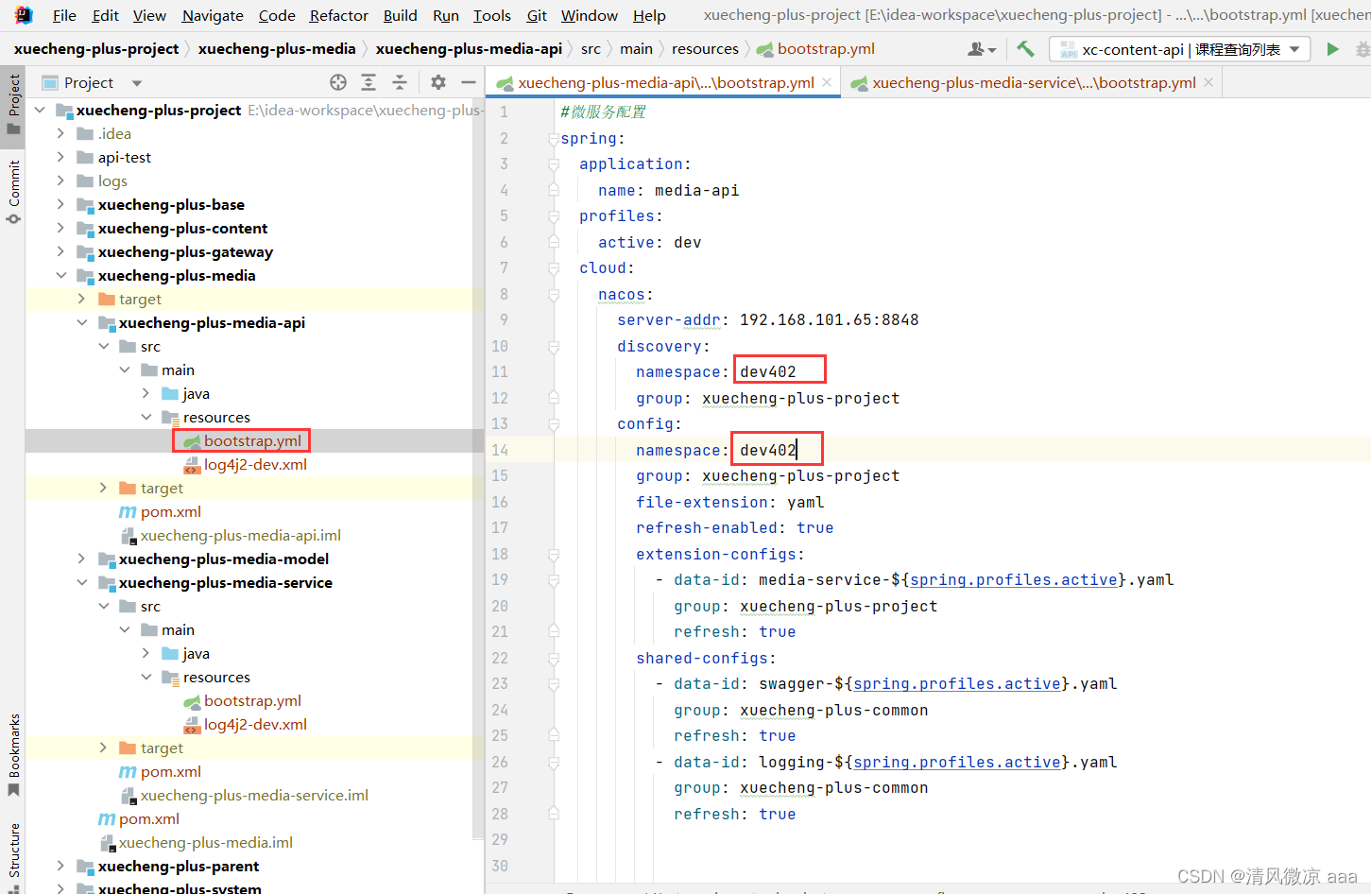Screen dimensions: 1371x894
Task: Select xuecheng-plus-media-api.iml file
Action: click(x=240, y=535)
